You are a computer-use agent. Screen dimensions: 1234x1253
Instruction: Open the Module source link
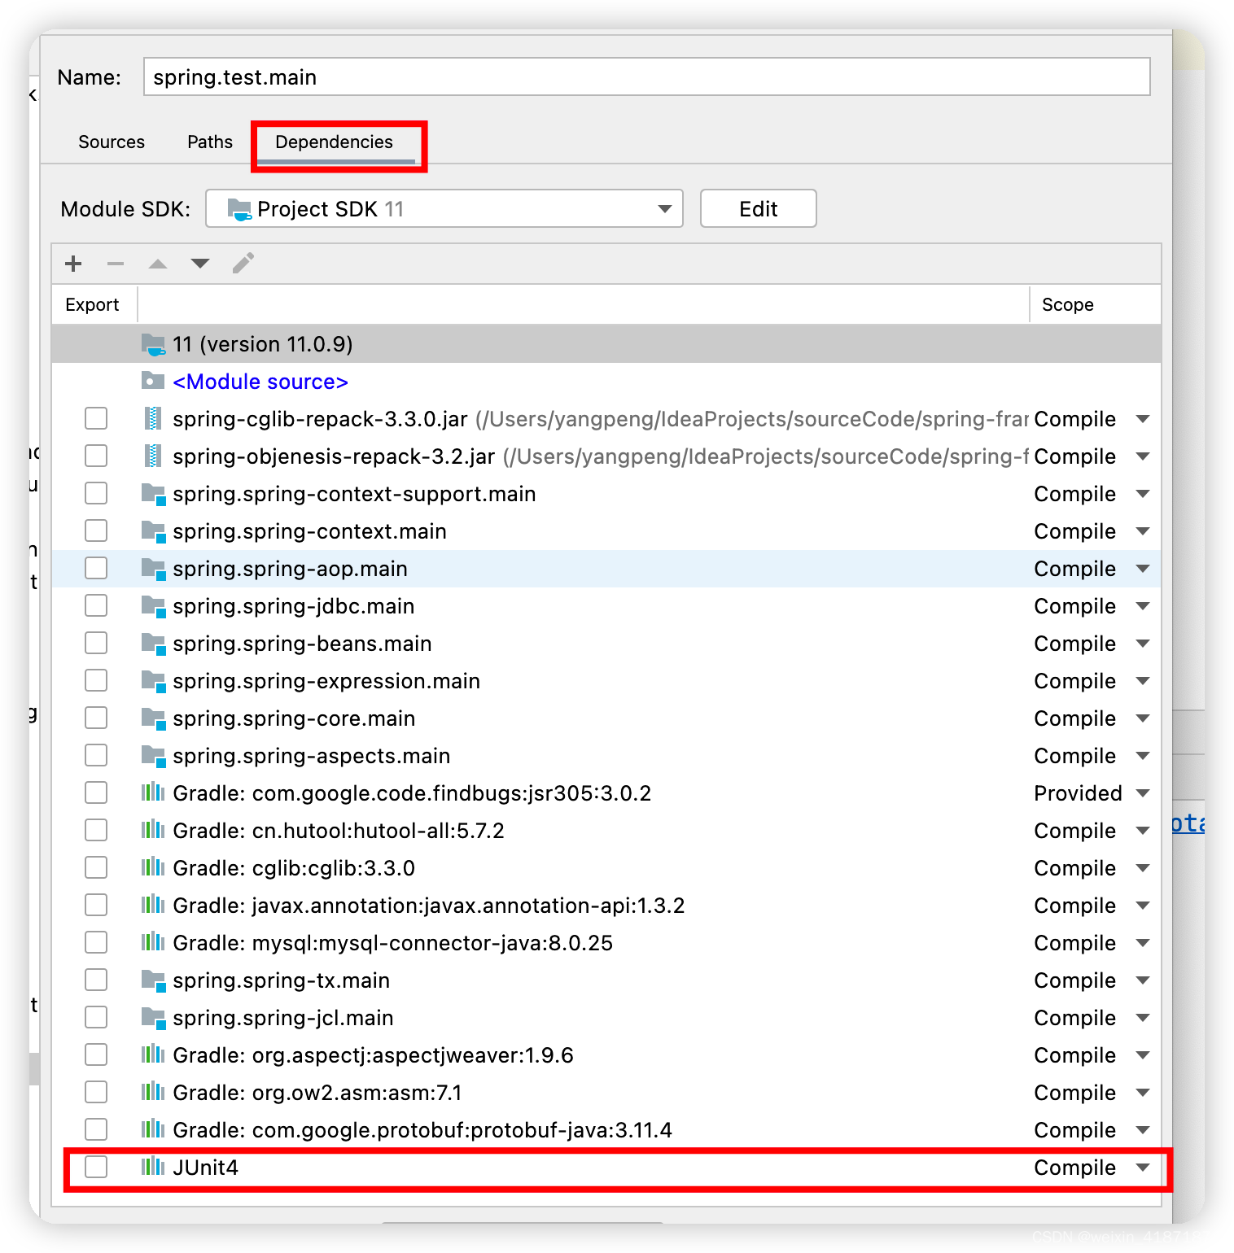click(261, 382)
